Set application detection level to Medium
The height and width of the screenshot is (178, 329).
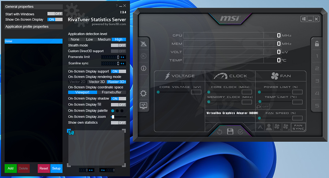(x=104, y=39)
